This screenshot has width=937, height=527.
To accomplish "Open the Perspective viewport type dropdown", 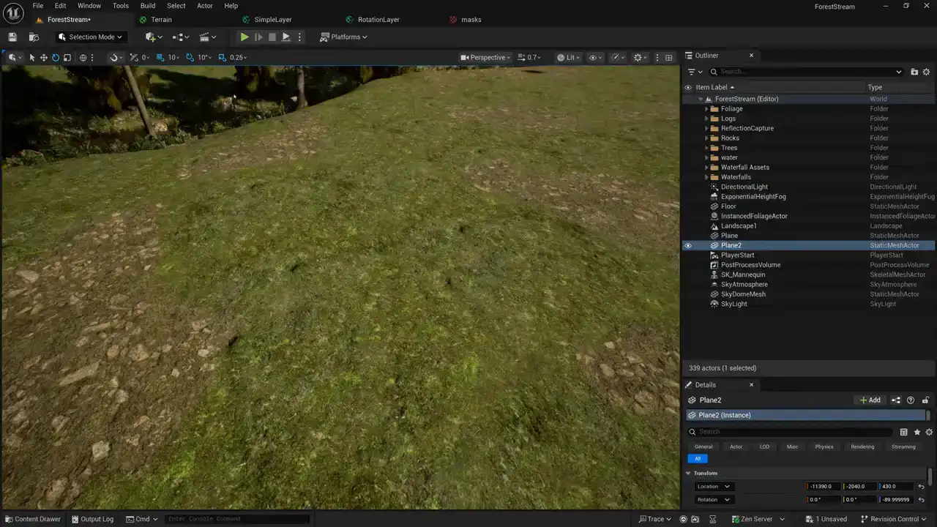I will tap(486, 58).
